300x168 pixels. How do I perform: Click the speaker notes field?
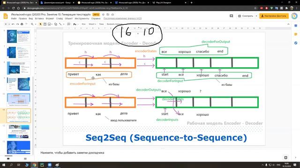(x=163, y=153)
